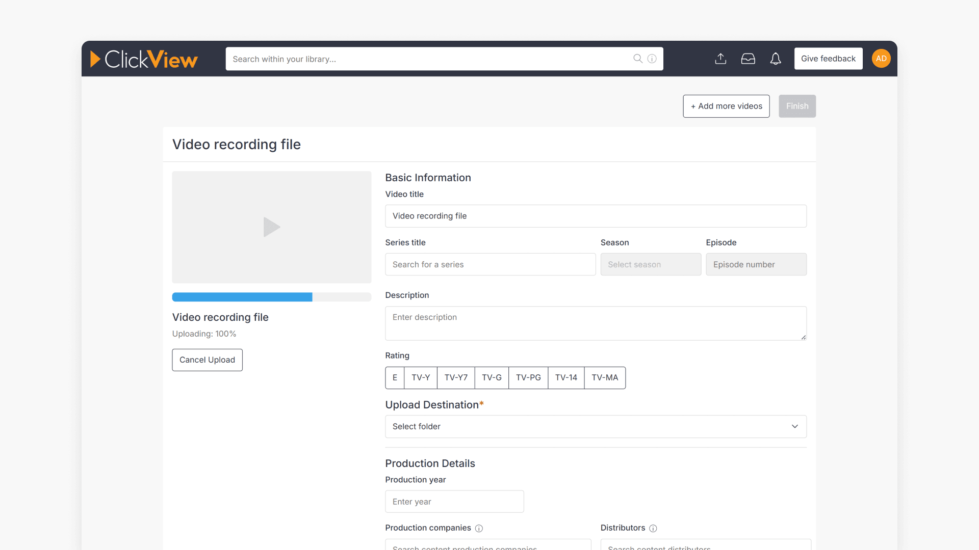
Task: View Distributors info tooltip icon
Action: pos(653,529)
